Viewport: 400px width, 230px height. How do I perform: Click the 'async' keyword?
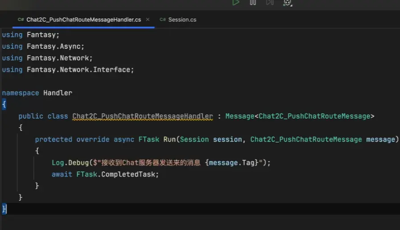coord(124,140)
